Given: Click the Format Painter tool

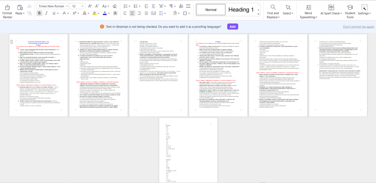Looking at the screenshot, I should pyautogui.click(x=7, y=12).
